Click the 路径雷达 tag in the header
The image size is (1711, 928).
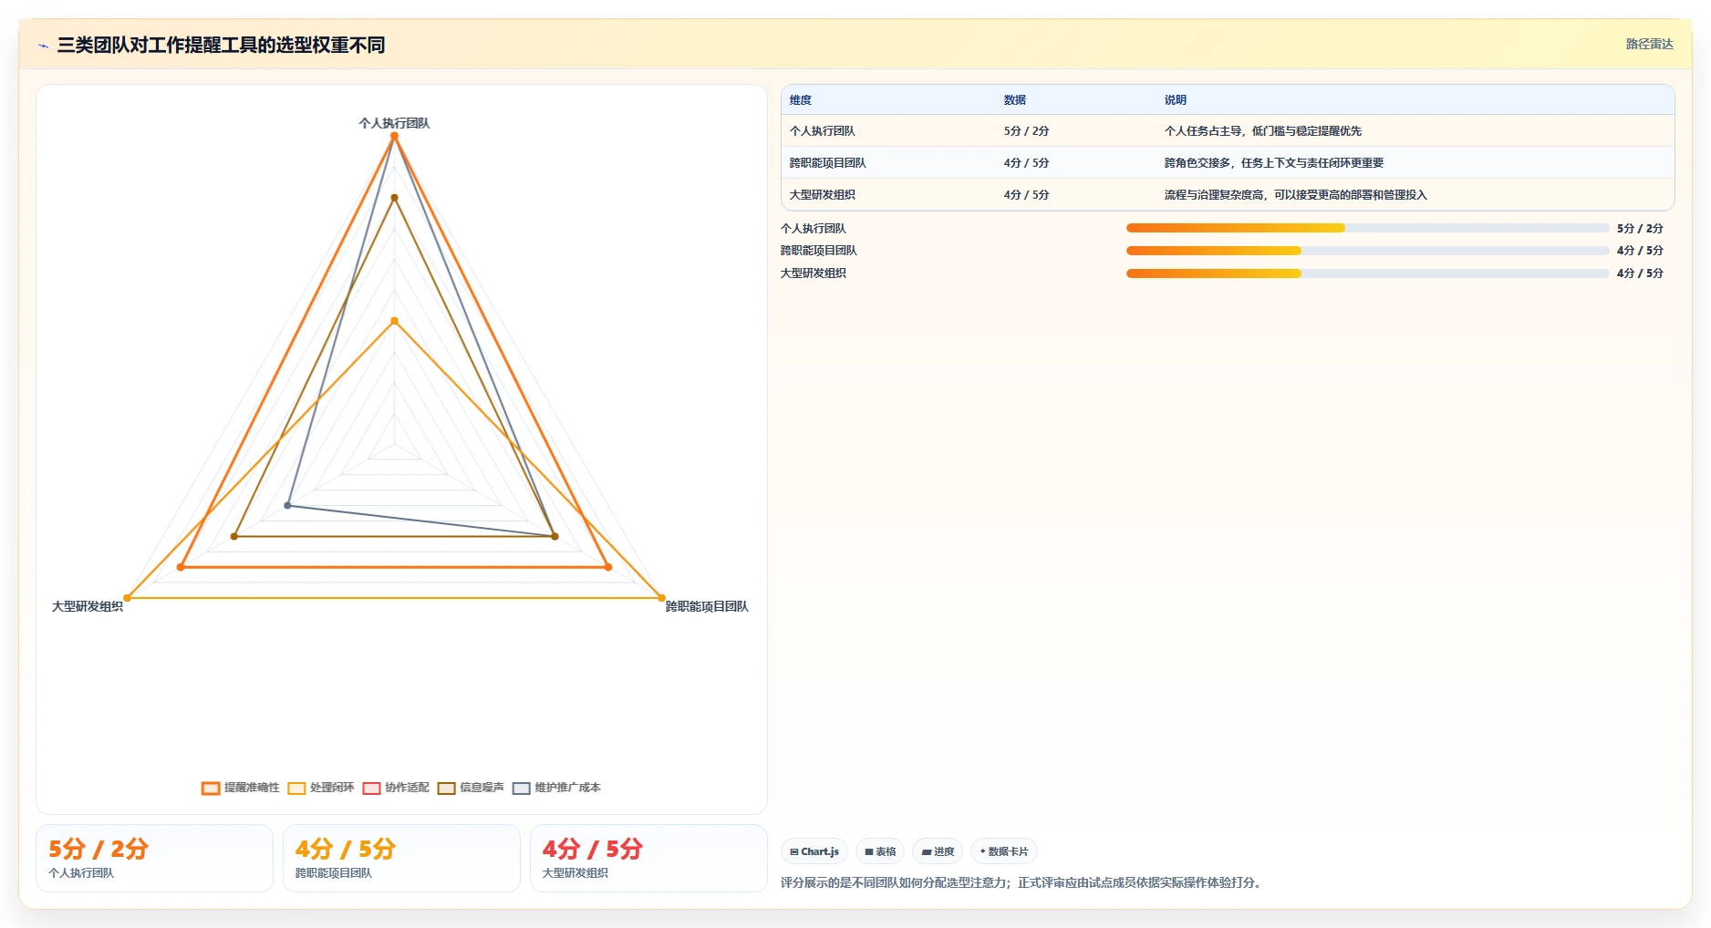pyautogui.click(x=1649, y=44)
